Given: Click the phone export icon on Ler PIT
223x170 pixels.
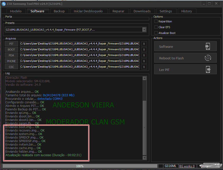Looking at the screenshot, I should (x=208, y=69).
